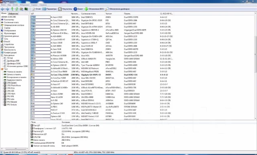Open the Отчет menu in menu bar
The image size is (257, 155).
tap(15, 5)
